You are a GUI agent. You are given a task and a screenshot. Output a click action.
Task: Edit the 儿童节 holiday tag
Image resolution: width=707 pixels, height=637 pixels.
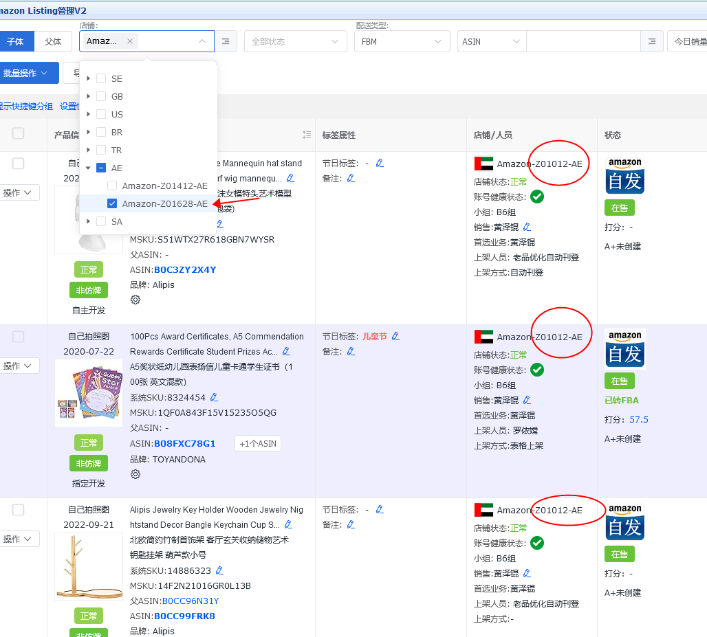click(395, 336)
